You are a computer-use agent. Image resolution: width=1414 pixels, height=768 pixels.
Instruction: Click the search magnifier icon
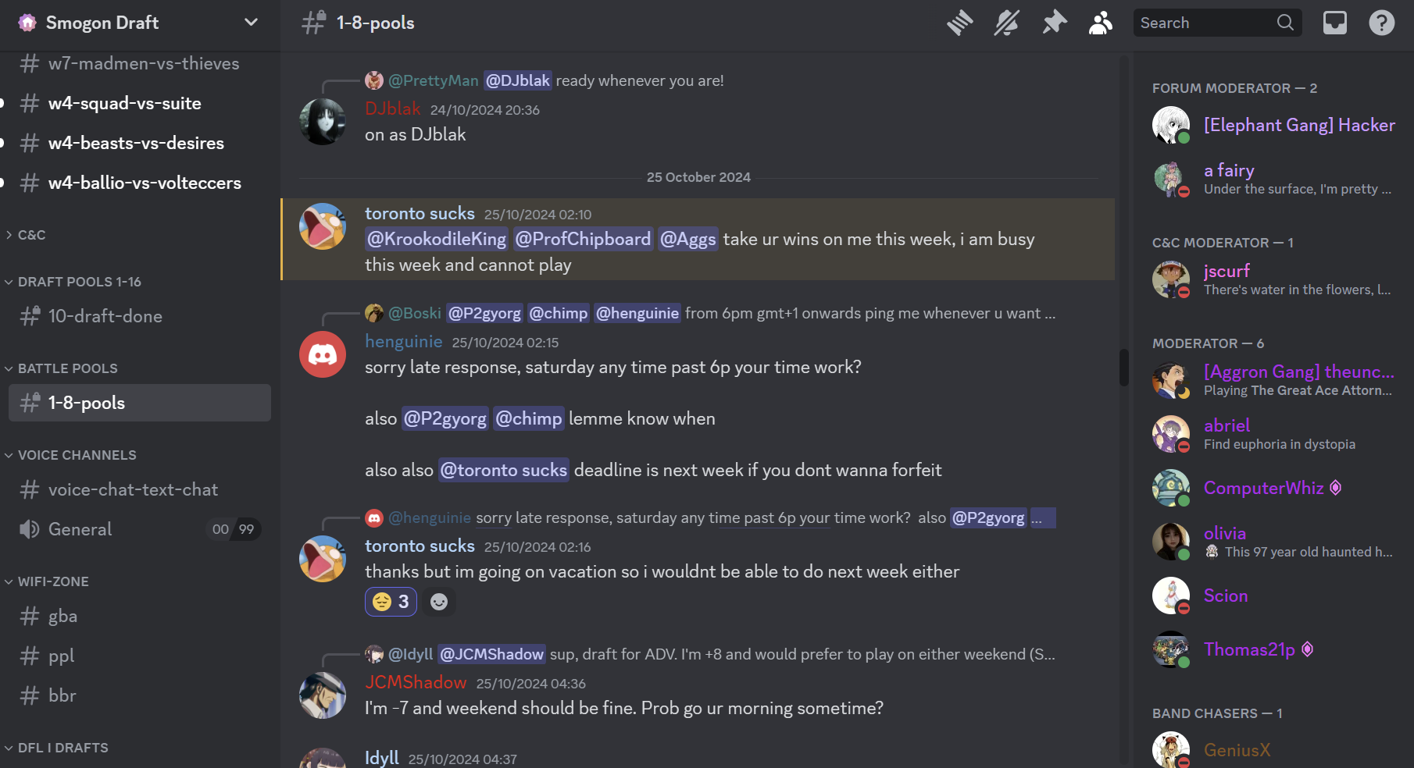tap(1285, 23)
